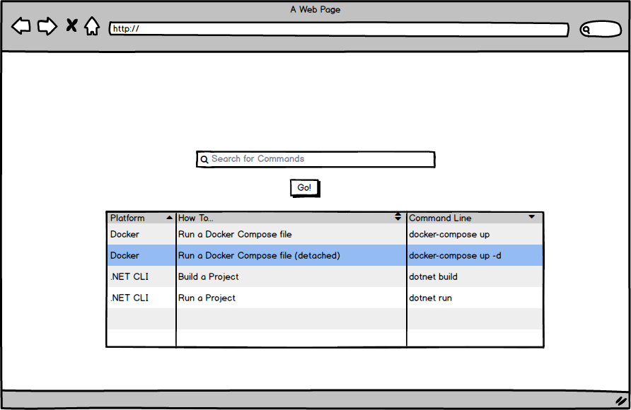Click the sort arrow on the Platform column
The image size is (631, 410).
169,217
